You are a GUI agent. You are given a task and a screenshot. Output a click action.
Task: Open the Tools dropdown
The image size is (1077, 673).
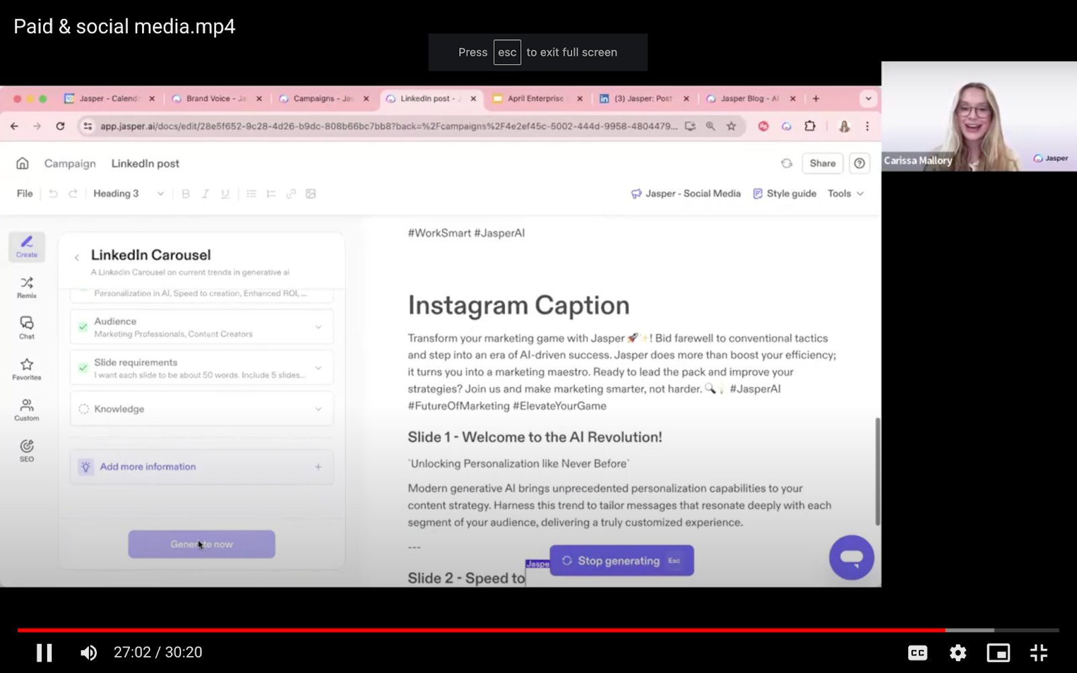[845, 193]
